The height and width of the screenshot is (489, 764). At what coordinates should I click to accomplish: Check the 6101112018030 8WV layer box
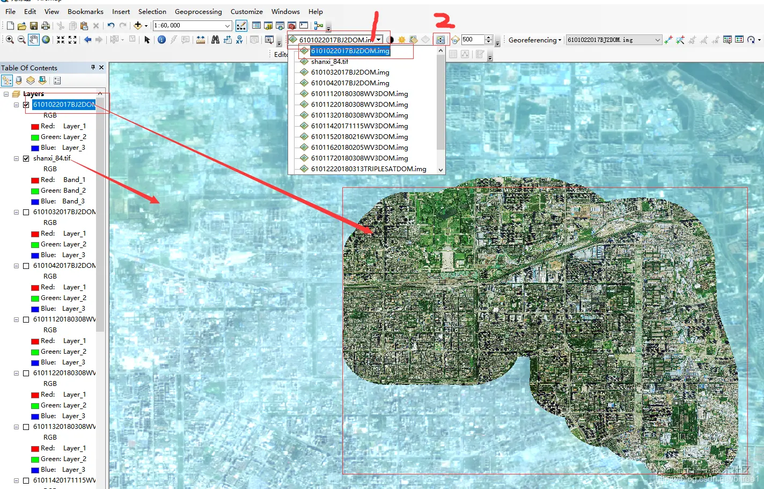26,319
